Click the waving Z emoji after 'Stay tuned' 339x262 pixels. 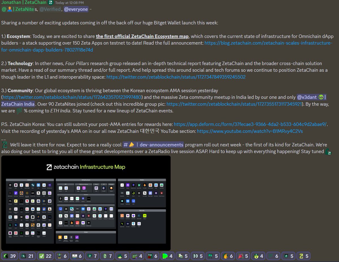[x=328, y=152]
